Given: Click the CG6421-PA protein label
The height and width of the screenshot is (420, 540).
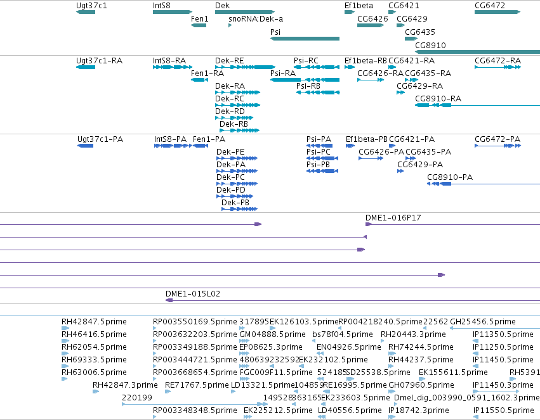Looking at the screenshot, I should 412,139.
